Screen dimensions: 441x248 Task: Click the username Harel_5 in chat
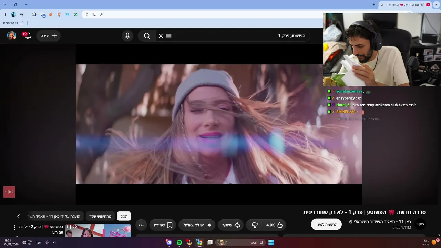pos(343,105)
